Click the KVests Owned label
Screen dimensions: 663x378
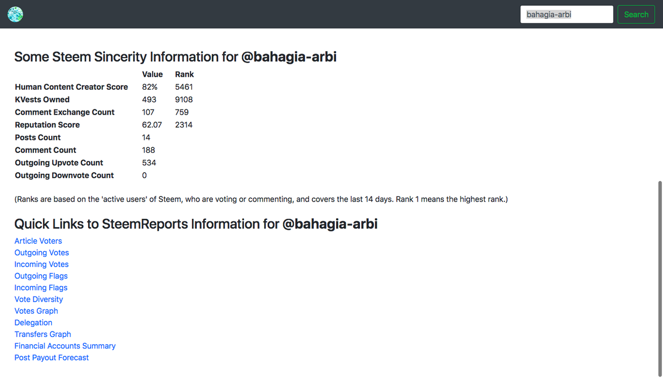(42, 100)
